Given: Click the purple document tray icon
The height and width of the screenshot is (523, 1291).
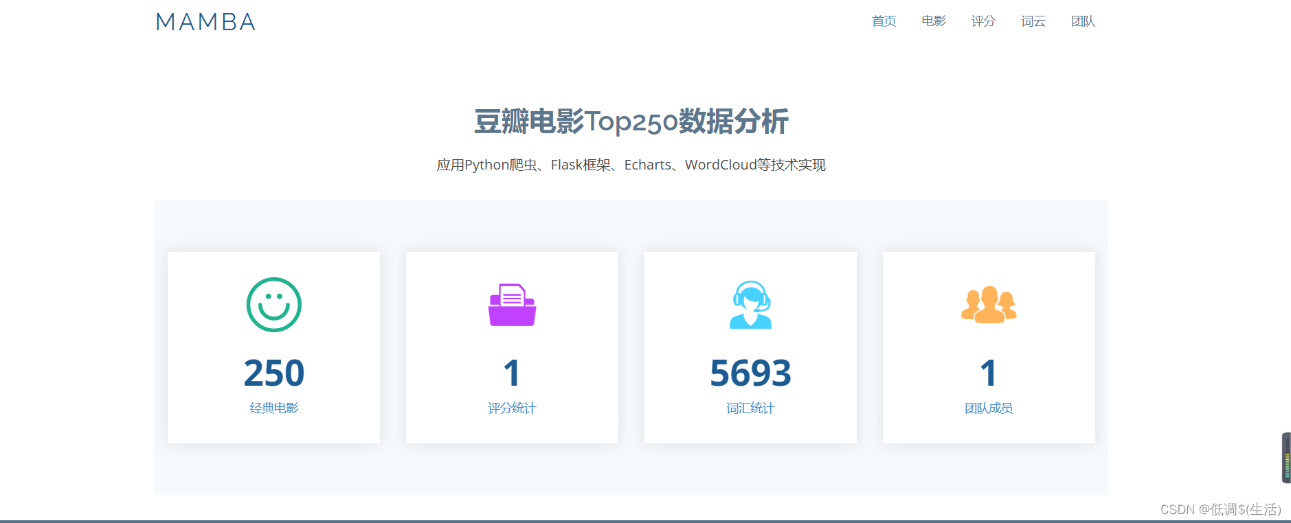Looking at the screenshot, I should 512,305.
